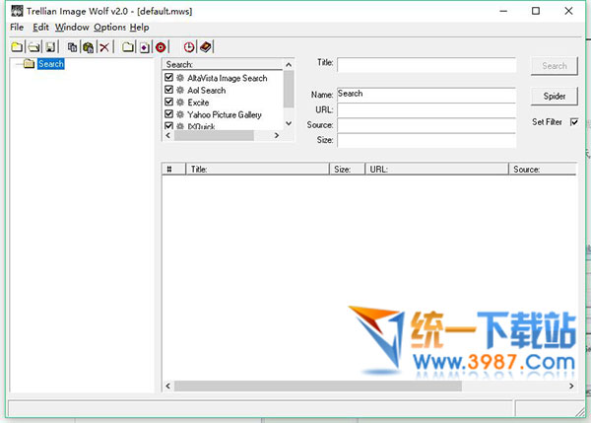This screenshot has width=591, height=423.
Task: Click the Name field containing Search
Action: pos(427,95)
